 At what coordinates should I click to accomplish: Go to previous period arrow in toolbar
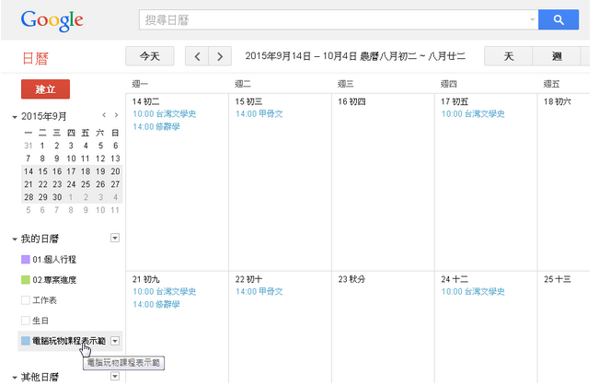[x=197, y=57]
